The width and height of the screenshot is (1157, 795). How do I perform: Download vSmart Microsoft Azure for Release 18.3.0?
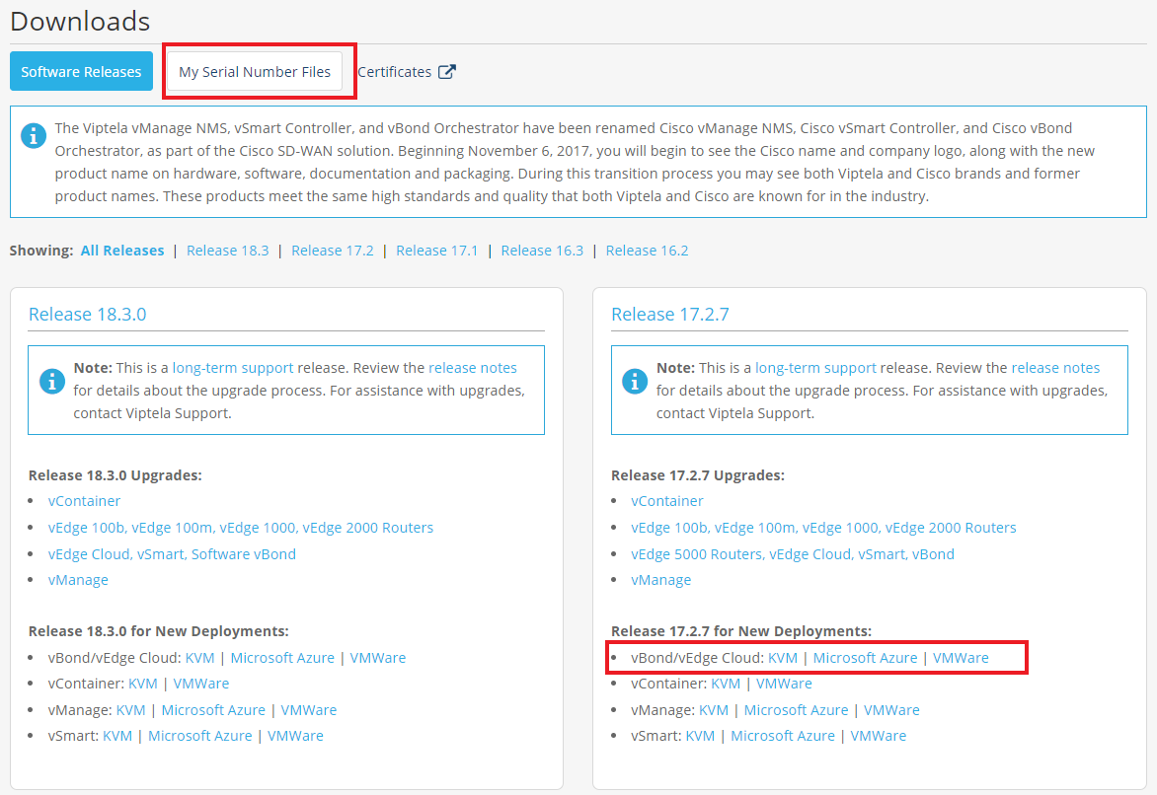(200, 736)
